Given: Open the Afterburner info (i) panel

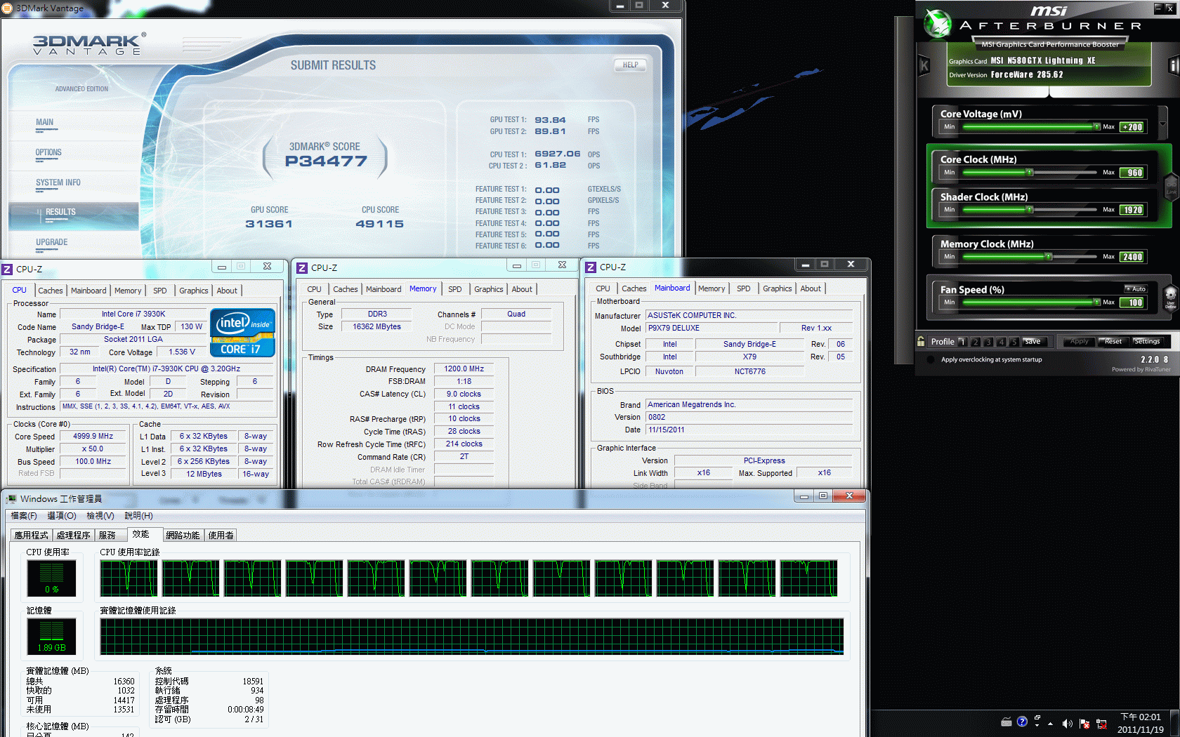Looking at the screenshot, I should pos(1174,65).
